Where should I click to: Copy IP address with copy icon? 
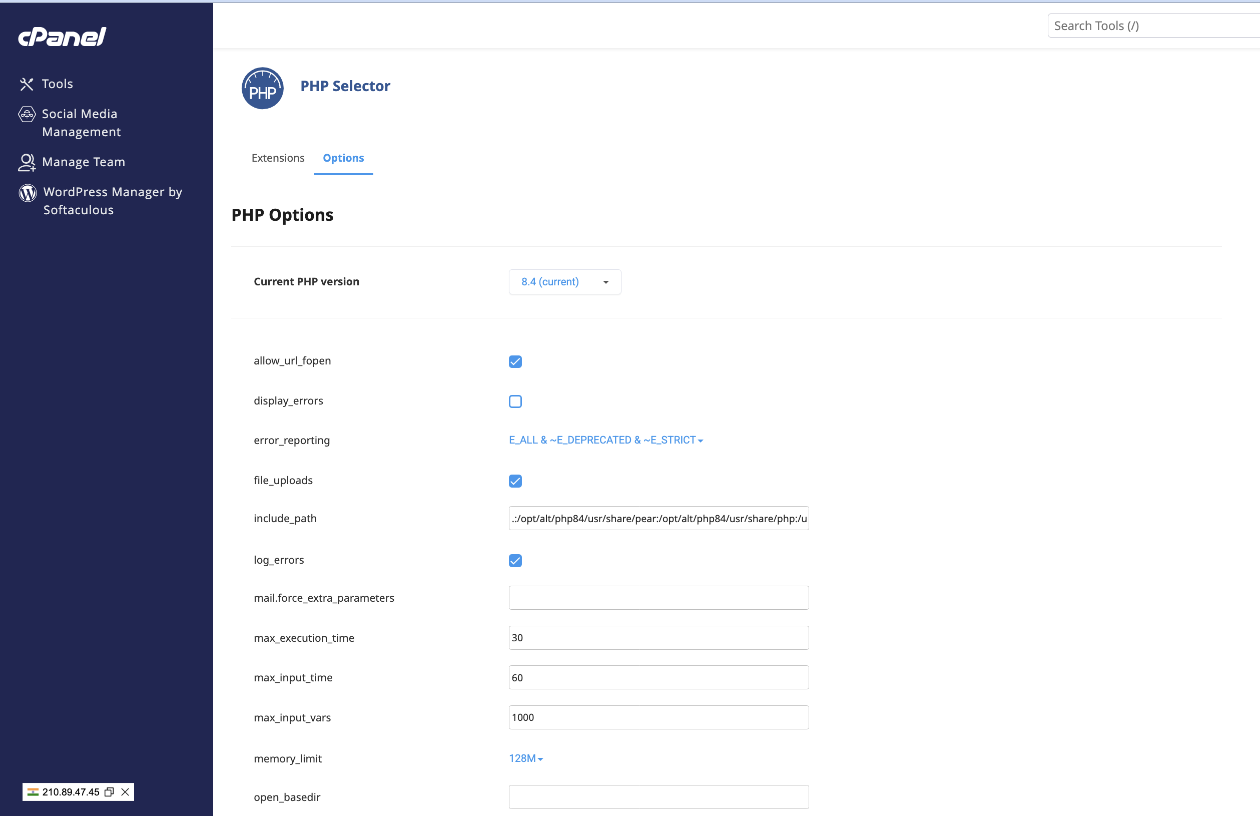pyautogui.click(x=109, y=792)
